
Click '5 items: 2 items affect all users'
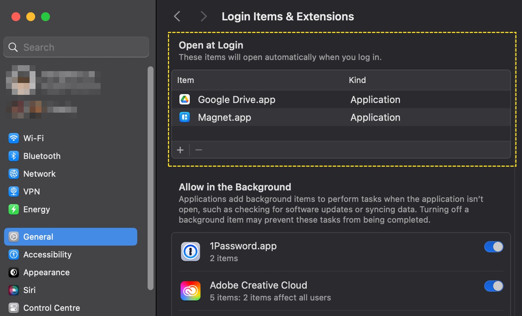270,297
